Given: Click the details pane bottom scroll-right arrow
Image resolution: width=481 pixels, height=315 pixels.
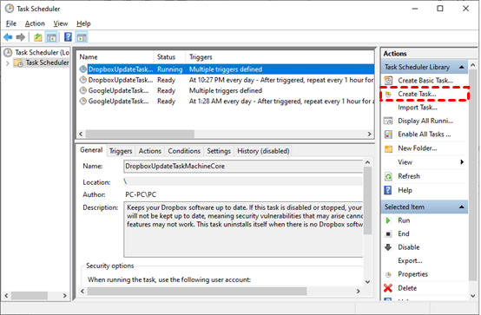Looking at the screenshot, I should point(358,291).
